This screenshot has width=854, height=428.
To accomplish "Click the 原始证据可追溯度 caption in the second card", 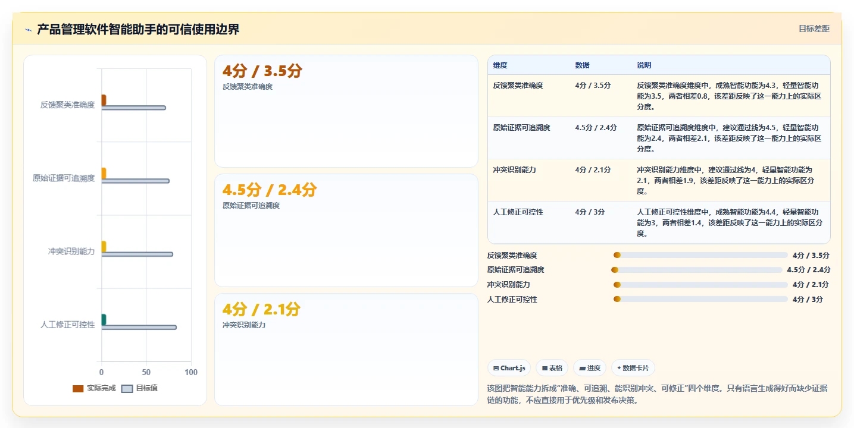I will tap(251, 206).
